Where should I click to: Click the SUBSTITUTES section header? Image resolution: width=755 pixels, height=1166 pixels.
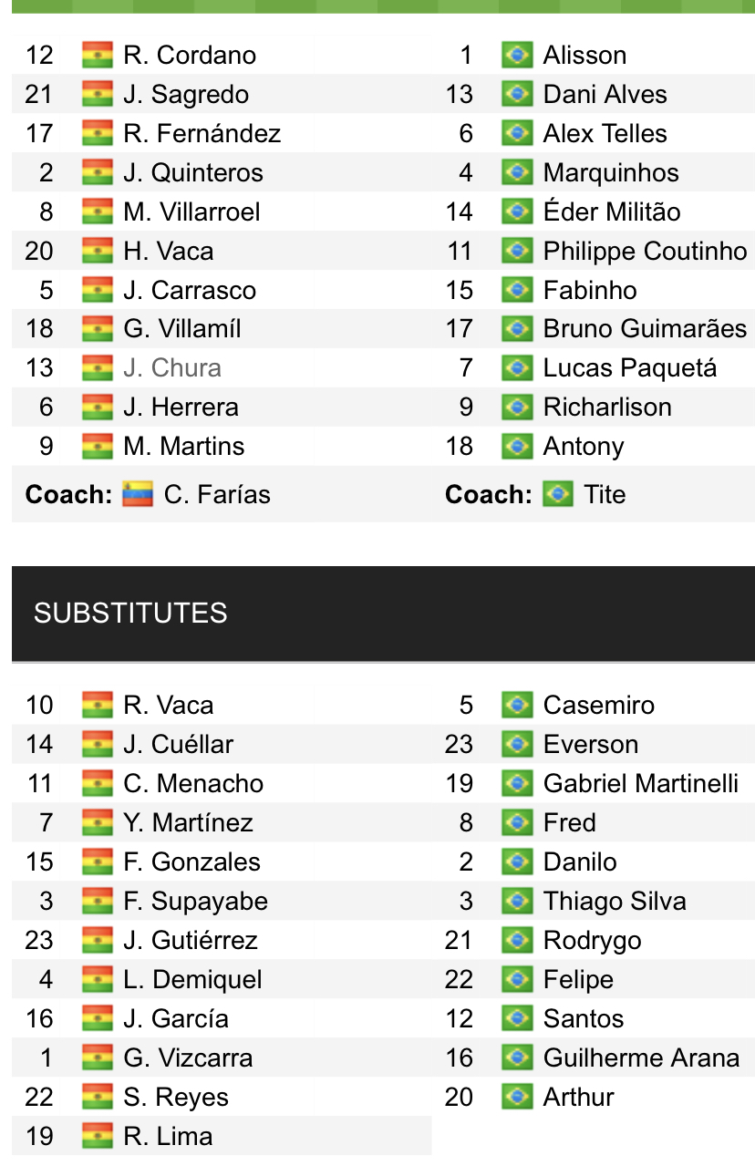tap(130, 613)
